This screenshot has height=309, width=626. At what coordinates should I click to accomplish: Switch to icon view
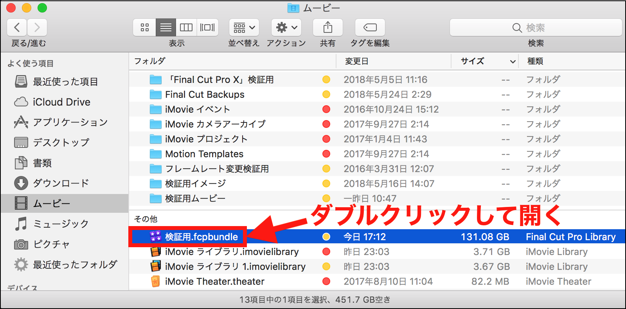145,27
